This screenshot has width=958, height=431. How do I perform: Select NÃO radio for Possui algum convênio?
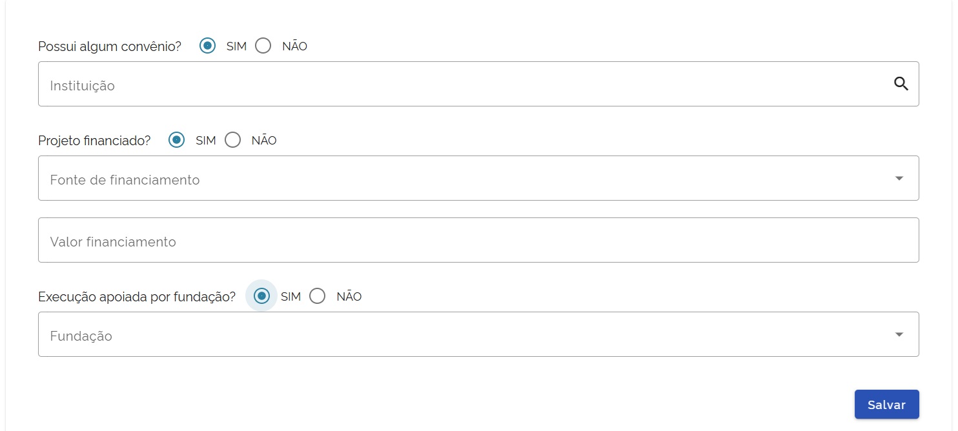(263, 46)
